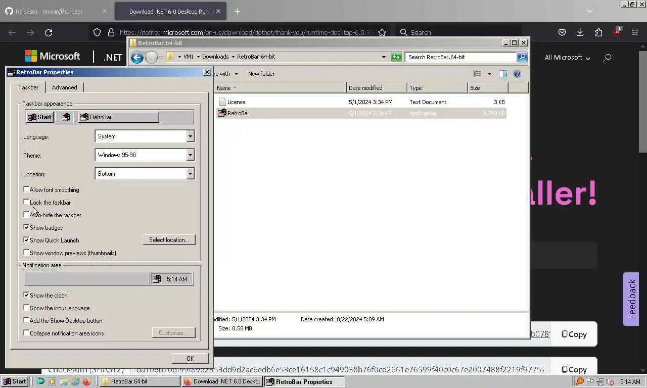Click the Action Center flag tray icon
The width and height of the screenshot is (647, 388).
(x=590, y=382)
